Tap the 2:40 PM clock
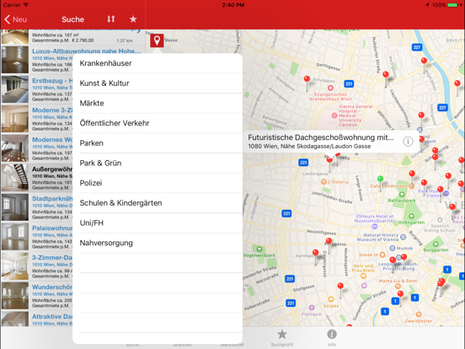The height and width of the screenshot is (349, 465). [233, 5]
